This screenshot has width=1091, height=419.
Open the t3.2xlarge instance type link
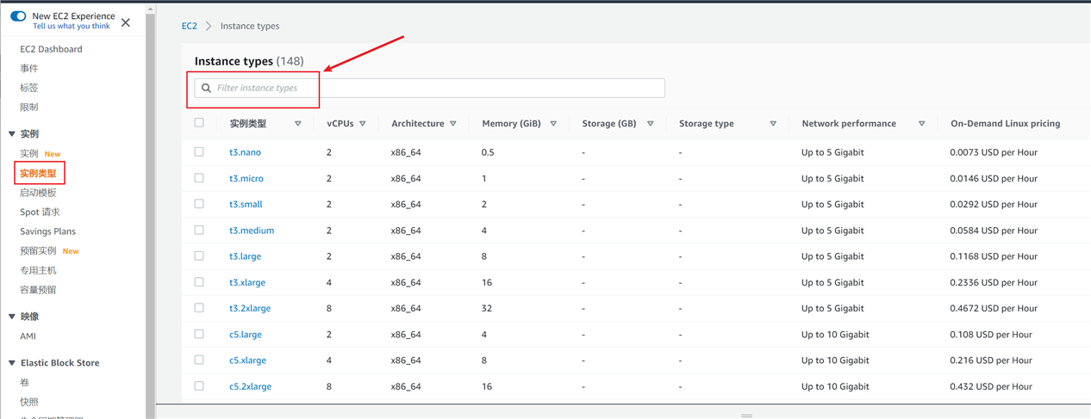(x=250, y=308)
